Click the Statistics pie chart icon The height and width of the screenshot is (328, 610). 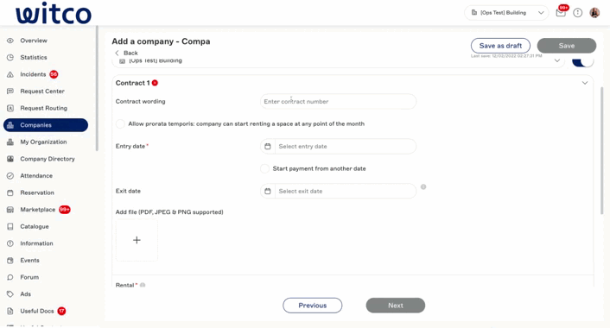pyautogui.click(x=10, y=58)
